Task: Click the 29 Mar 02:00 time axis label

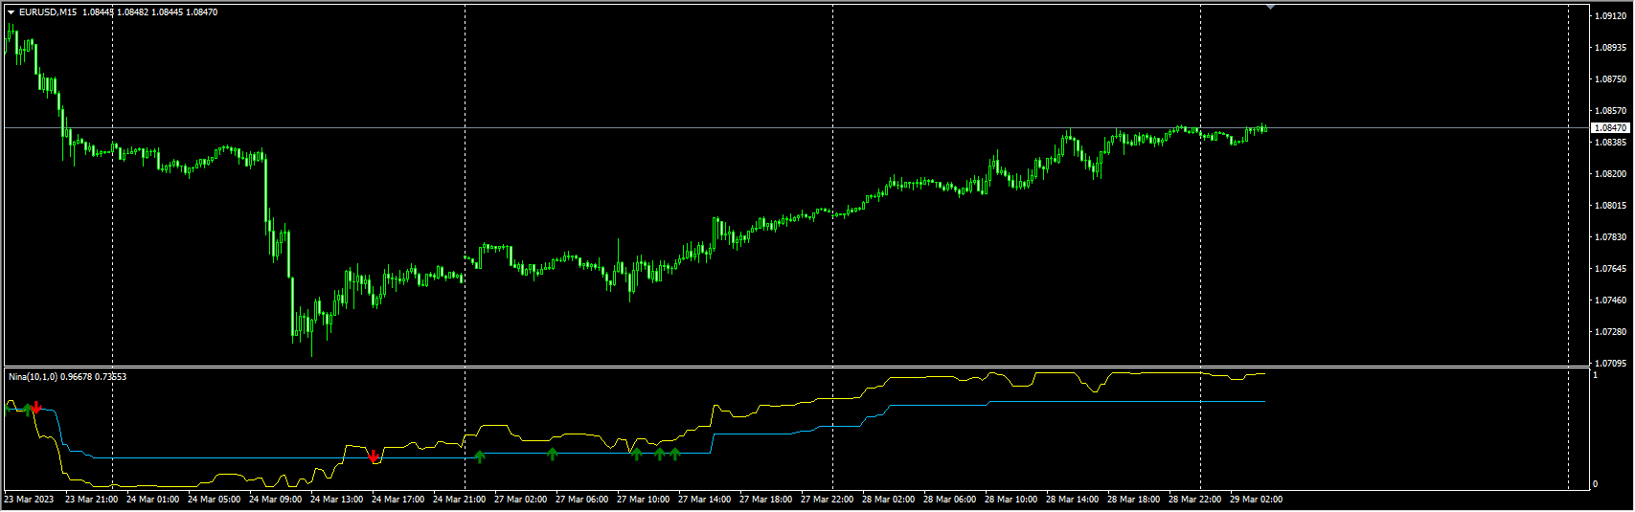Action: [x=1256, y=500]
